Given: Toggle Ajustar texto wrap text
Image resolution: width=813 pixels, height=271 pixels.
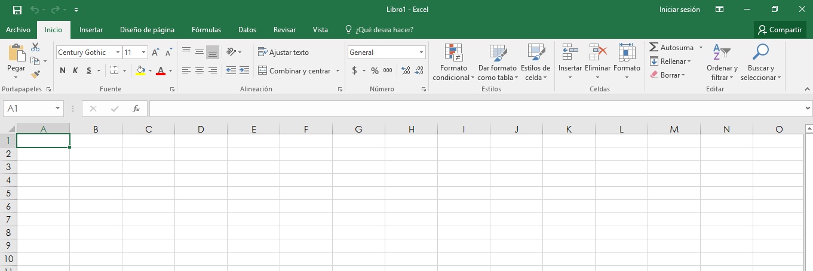Looking at the screenshot, I should pyautogui.click(x=283, y=53).
